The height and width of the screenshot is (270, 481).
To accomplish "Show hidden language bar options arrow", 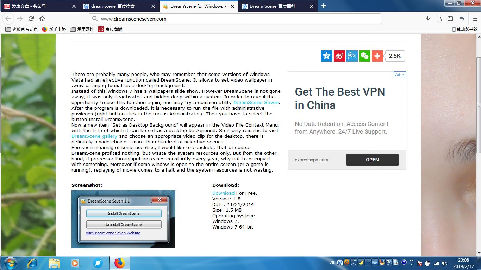I will tap(411, 264).
